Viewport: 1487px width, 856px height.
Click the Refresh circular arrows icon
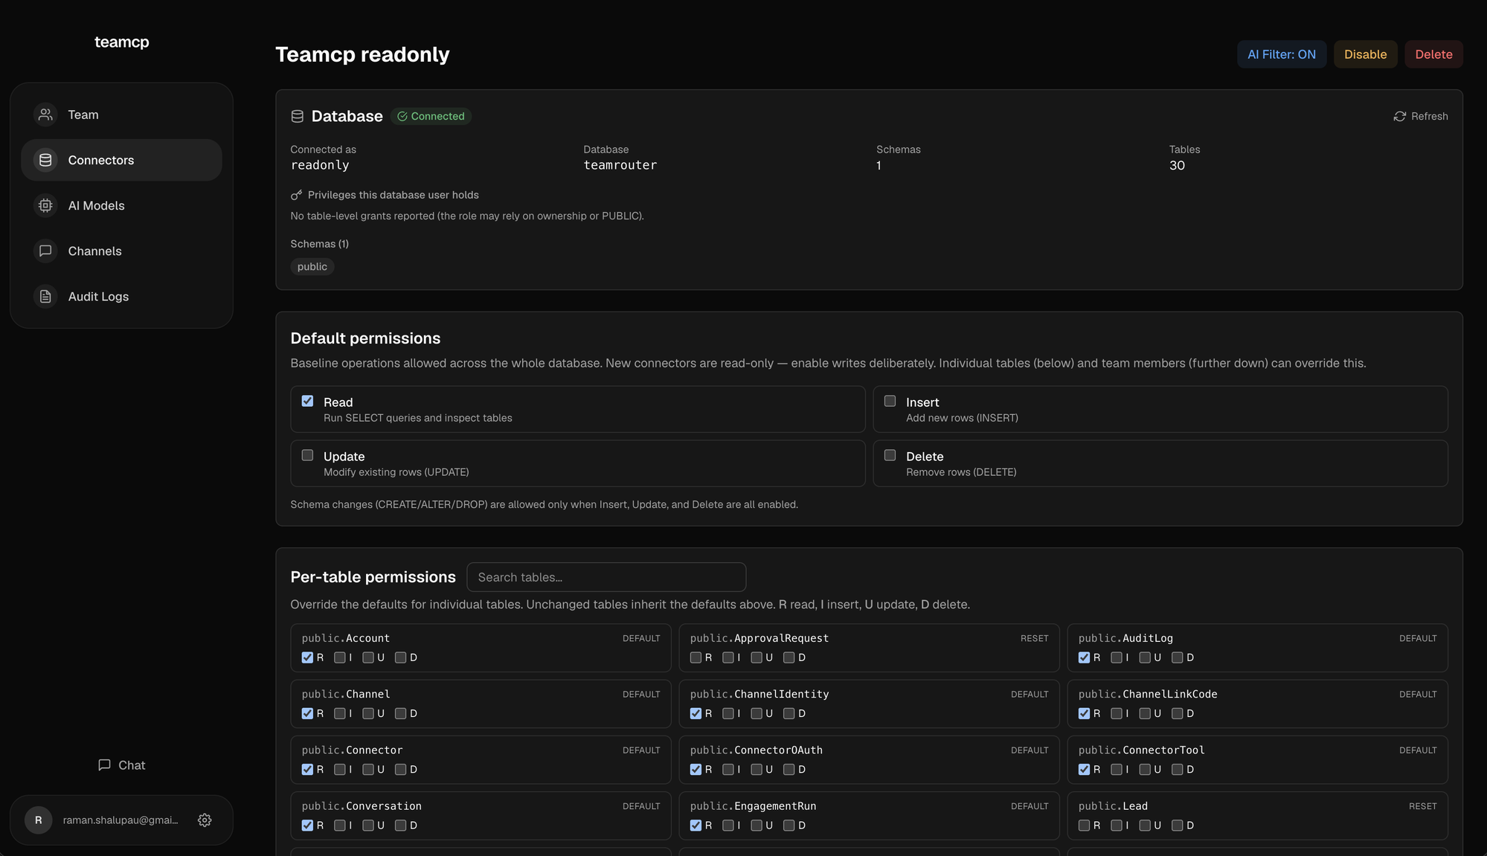(1400, 116)
